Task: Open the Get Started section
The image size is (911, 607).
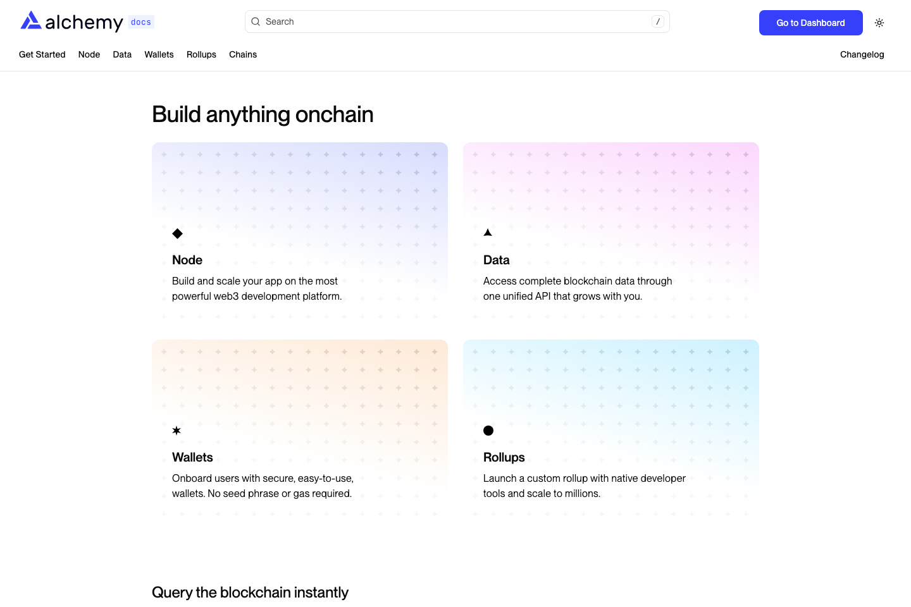Action: pyautogui.click(x=42, y=54)
